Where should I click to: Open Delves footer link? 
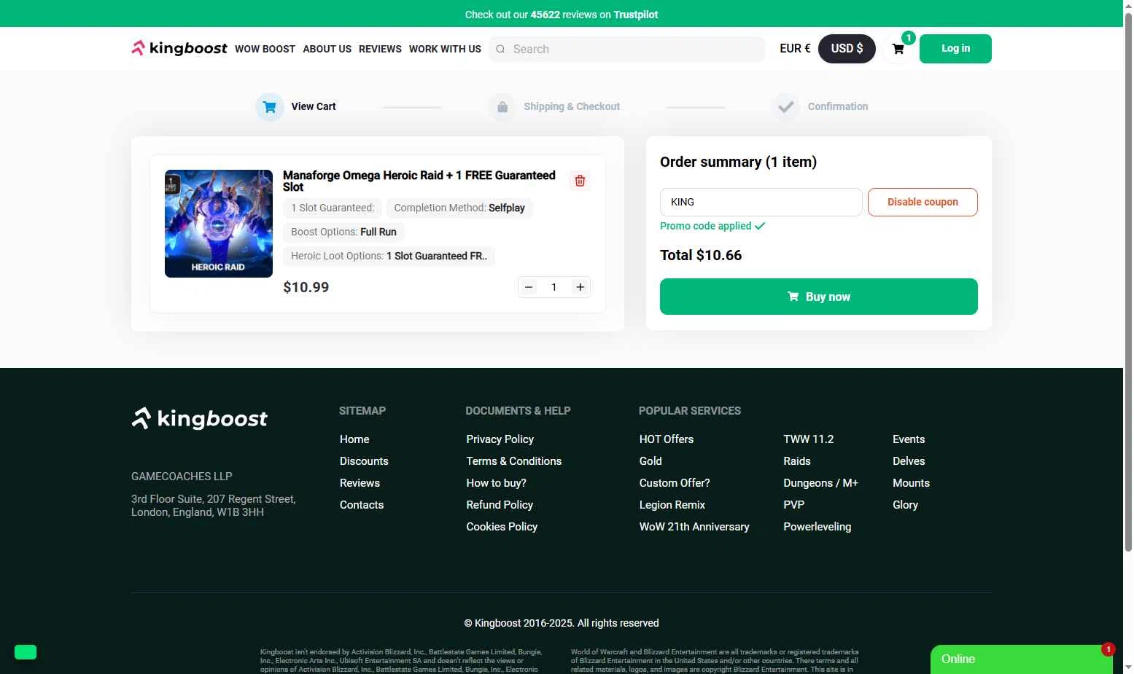[x=909, y=461]
